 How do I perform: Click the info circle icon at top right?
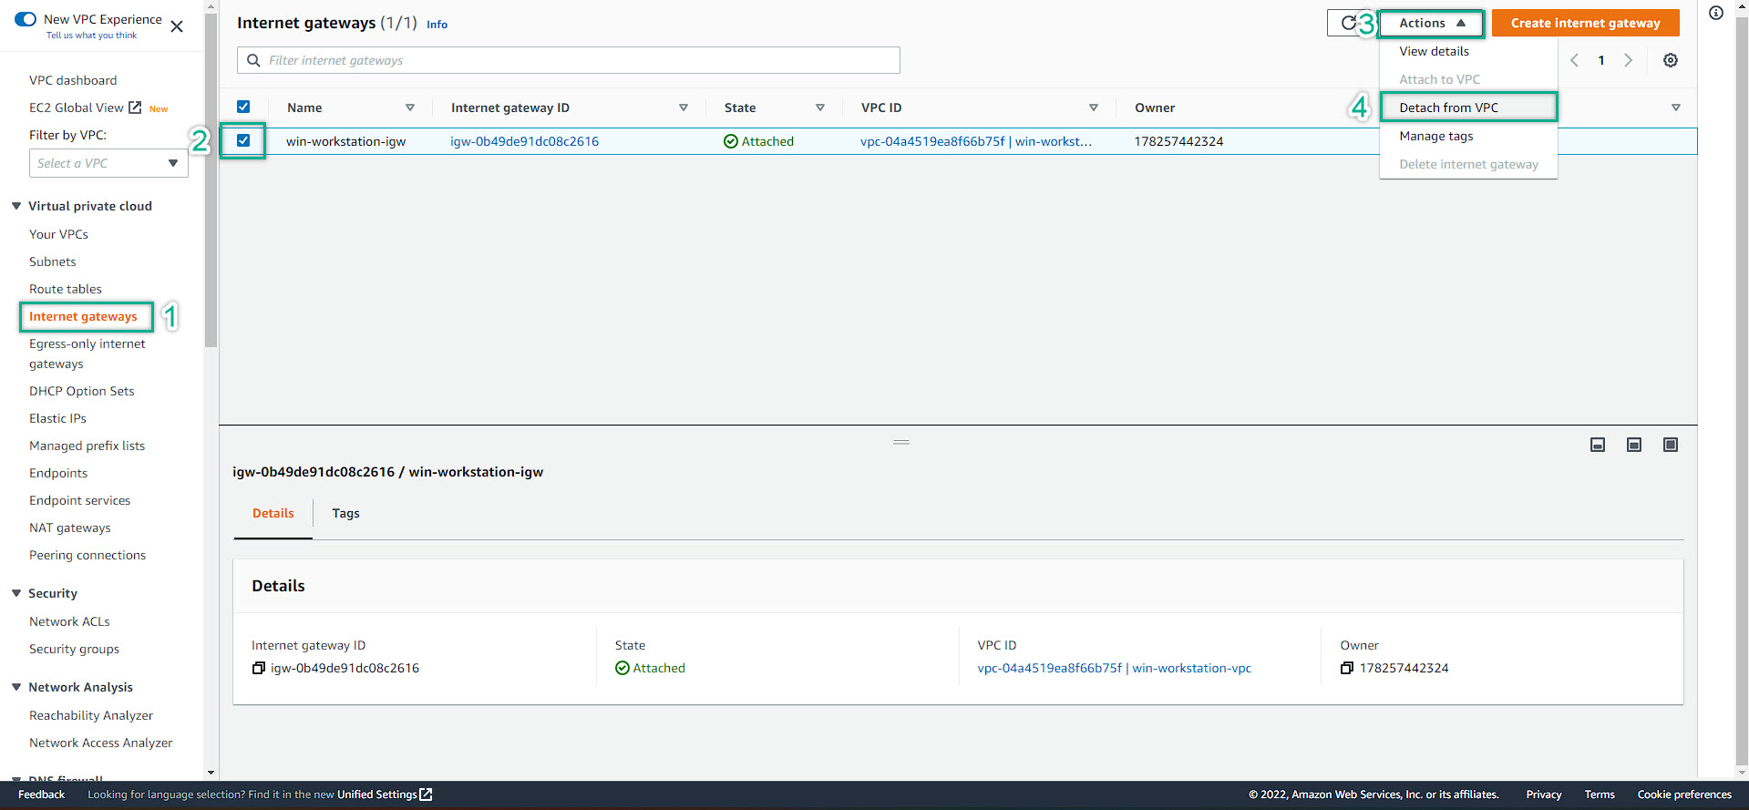1715,13
